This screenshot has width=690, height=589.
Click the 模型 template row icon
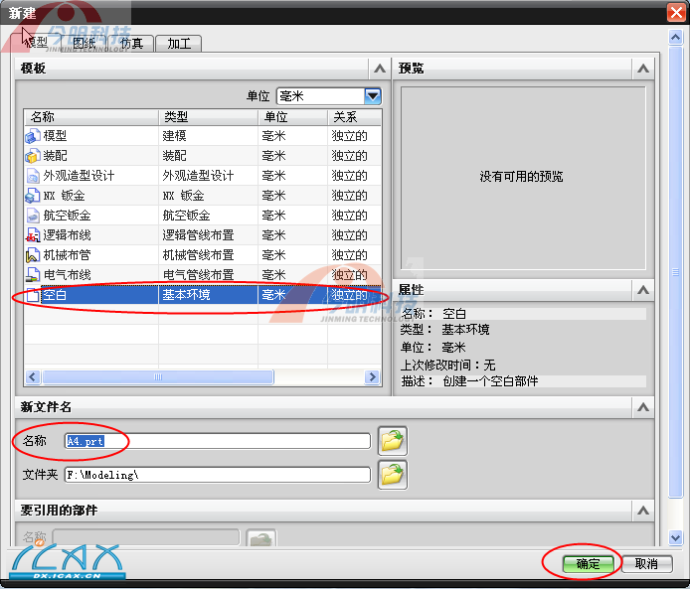tap(33, 136)
